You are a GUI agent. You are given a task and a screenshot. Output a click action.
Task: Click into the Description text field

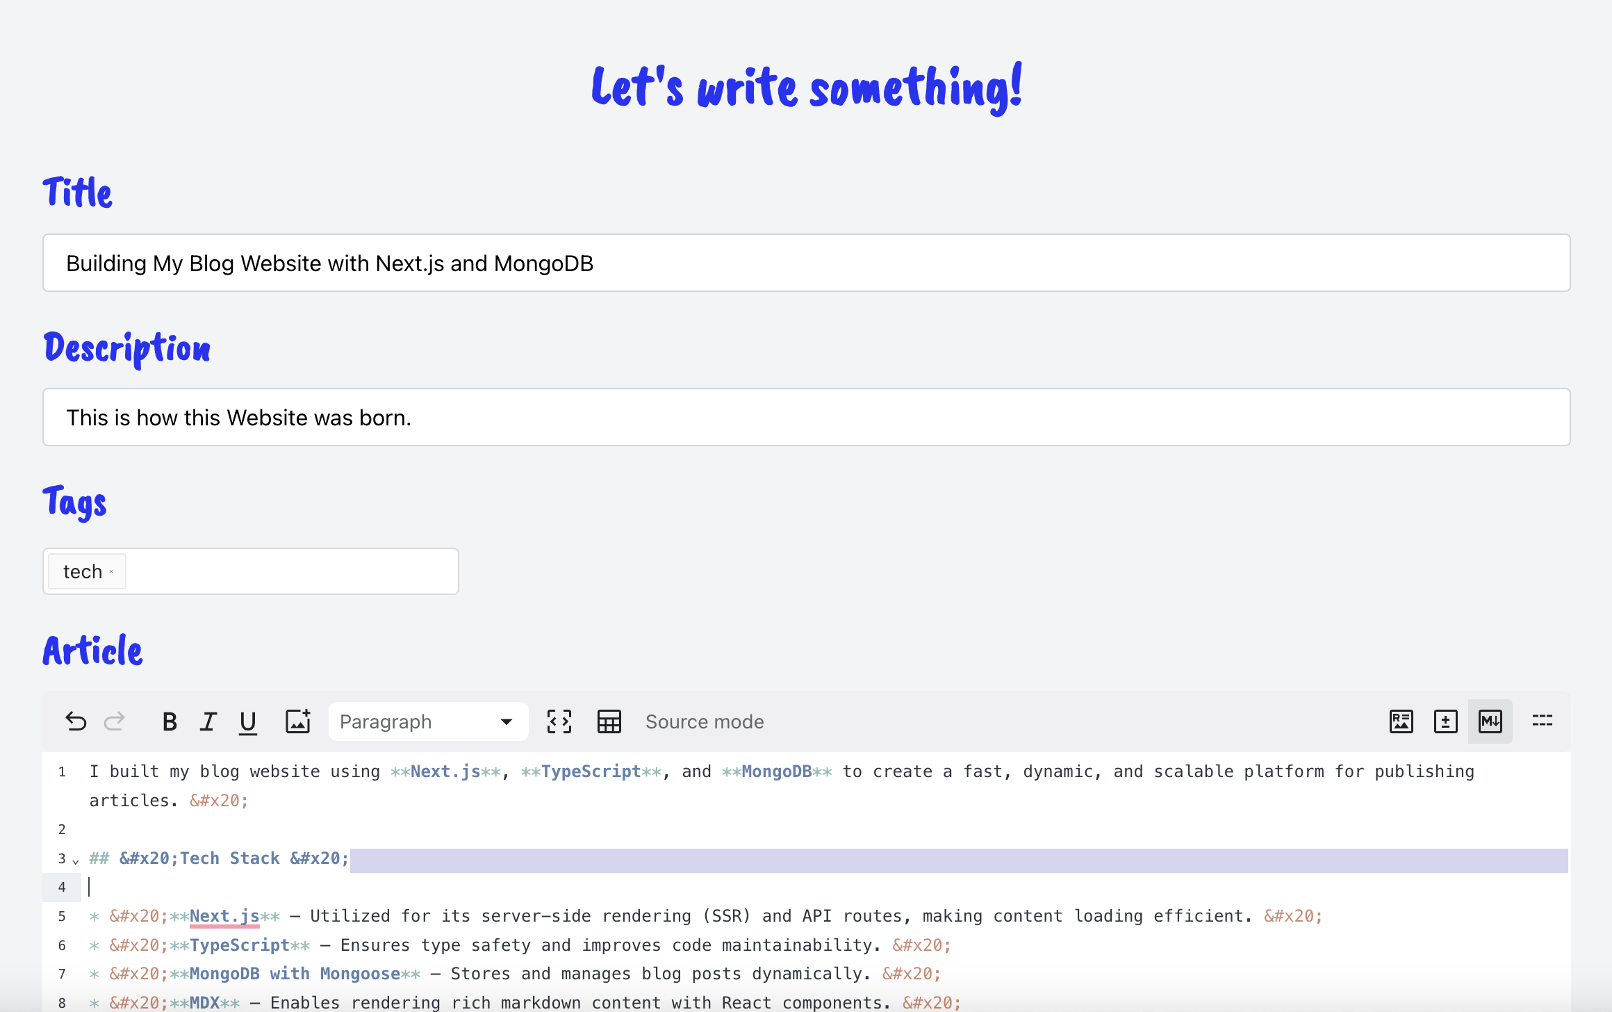806,418
